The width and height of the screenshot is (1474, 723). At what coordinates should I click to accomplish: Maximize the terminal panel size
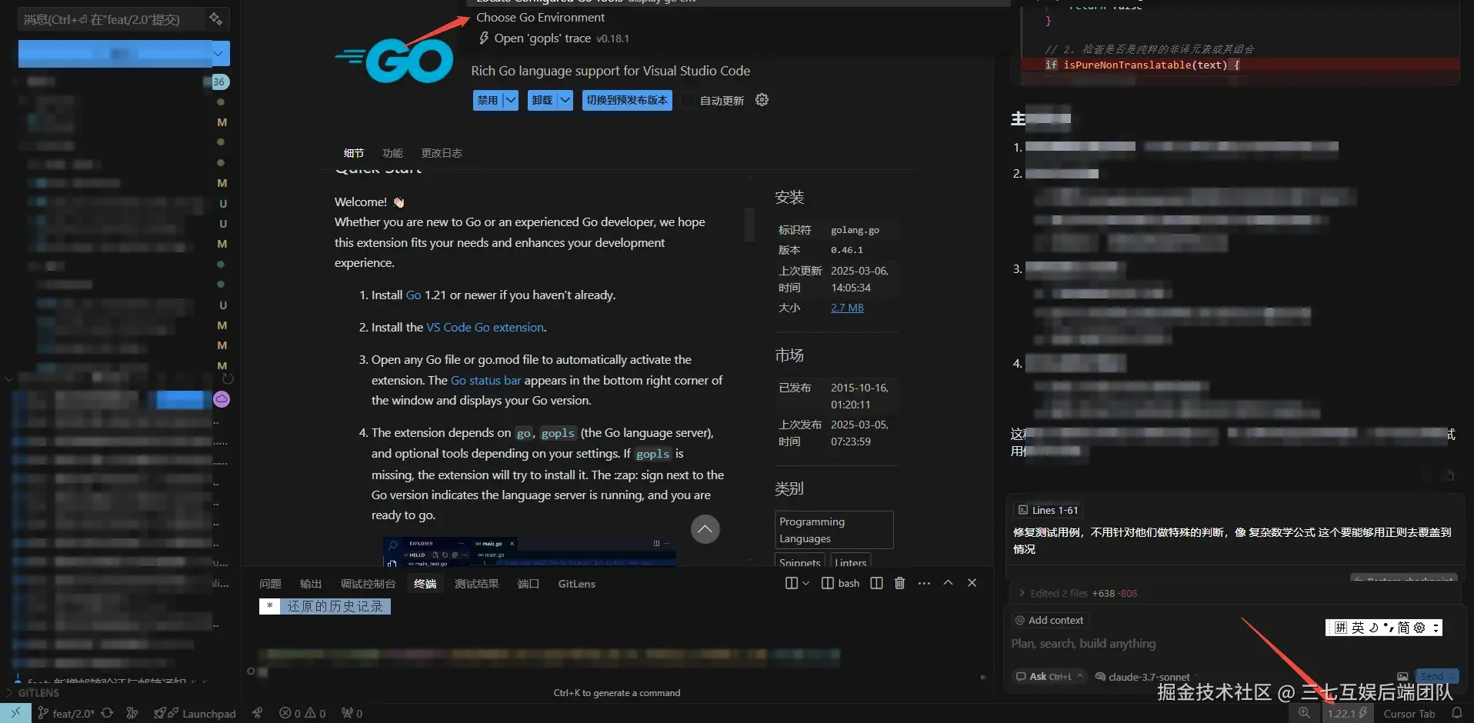click(948, 583)
